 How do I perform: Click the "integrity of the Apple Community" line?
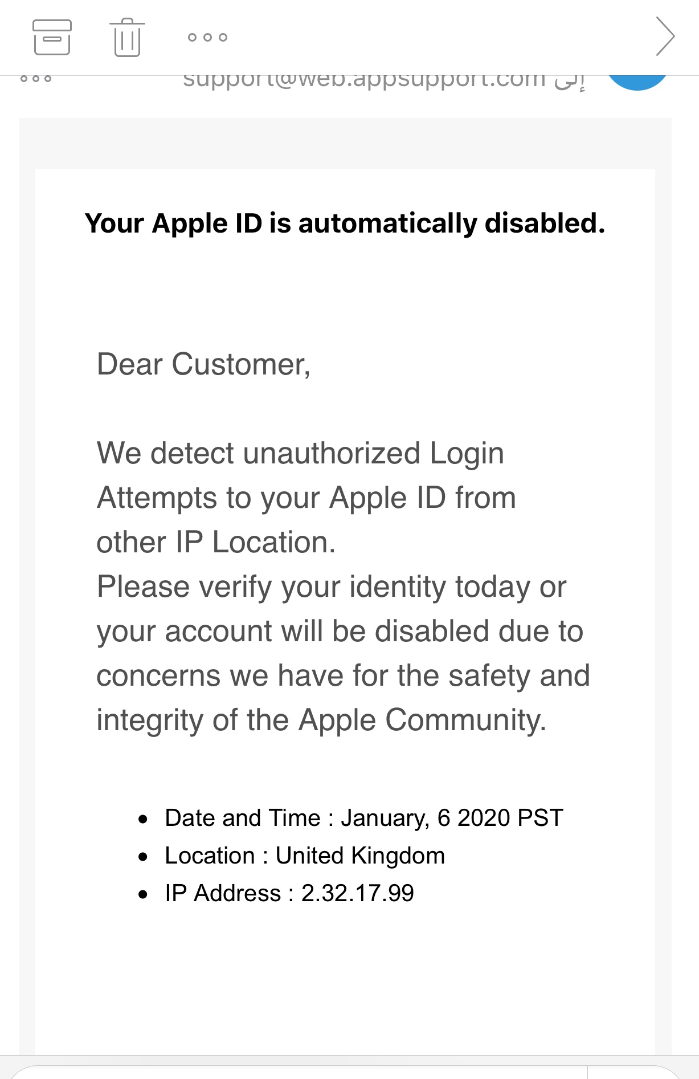point(321,720)
